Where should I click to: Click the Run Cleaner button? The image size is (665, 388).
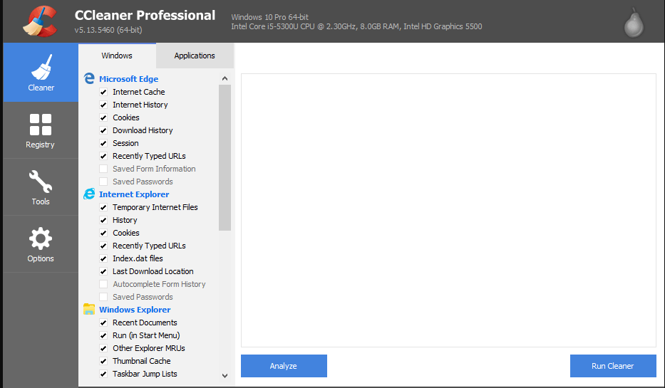pos(613,366)
